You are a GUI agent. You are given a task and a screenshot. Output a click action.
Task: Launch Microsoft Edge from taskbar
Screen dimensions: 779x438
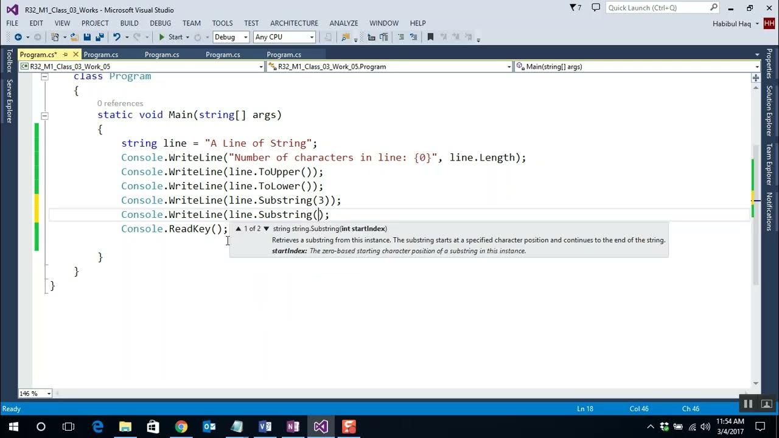pos(97,426)
